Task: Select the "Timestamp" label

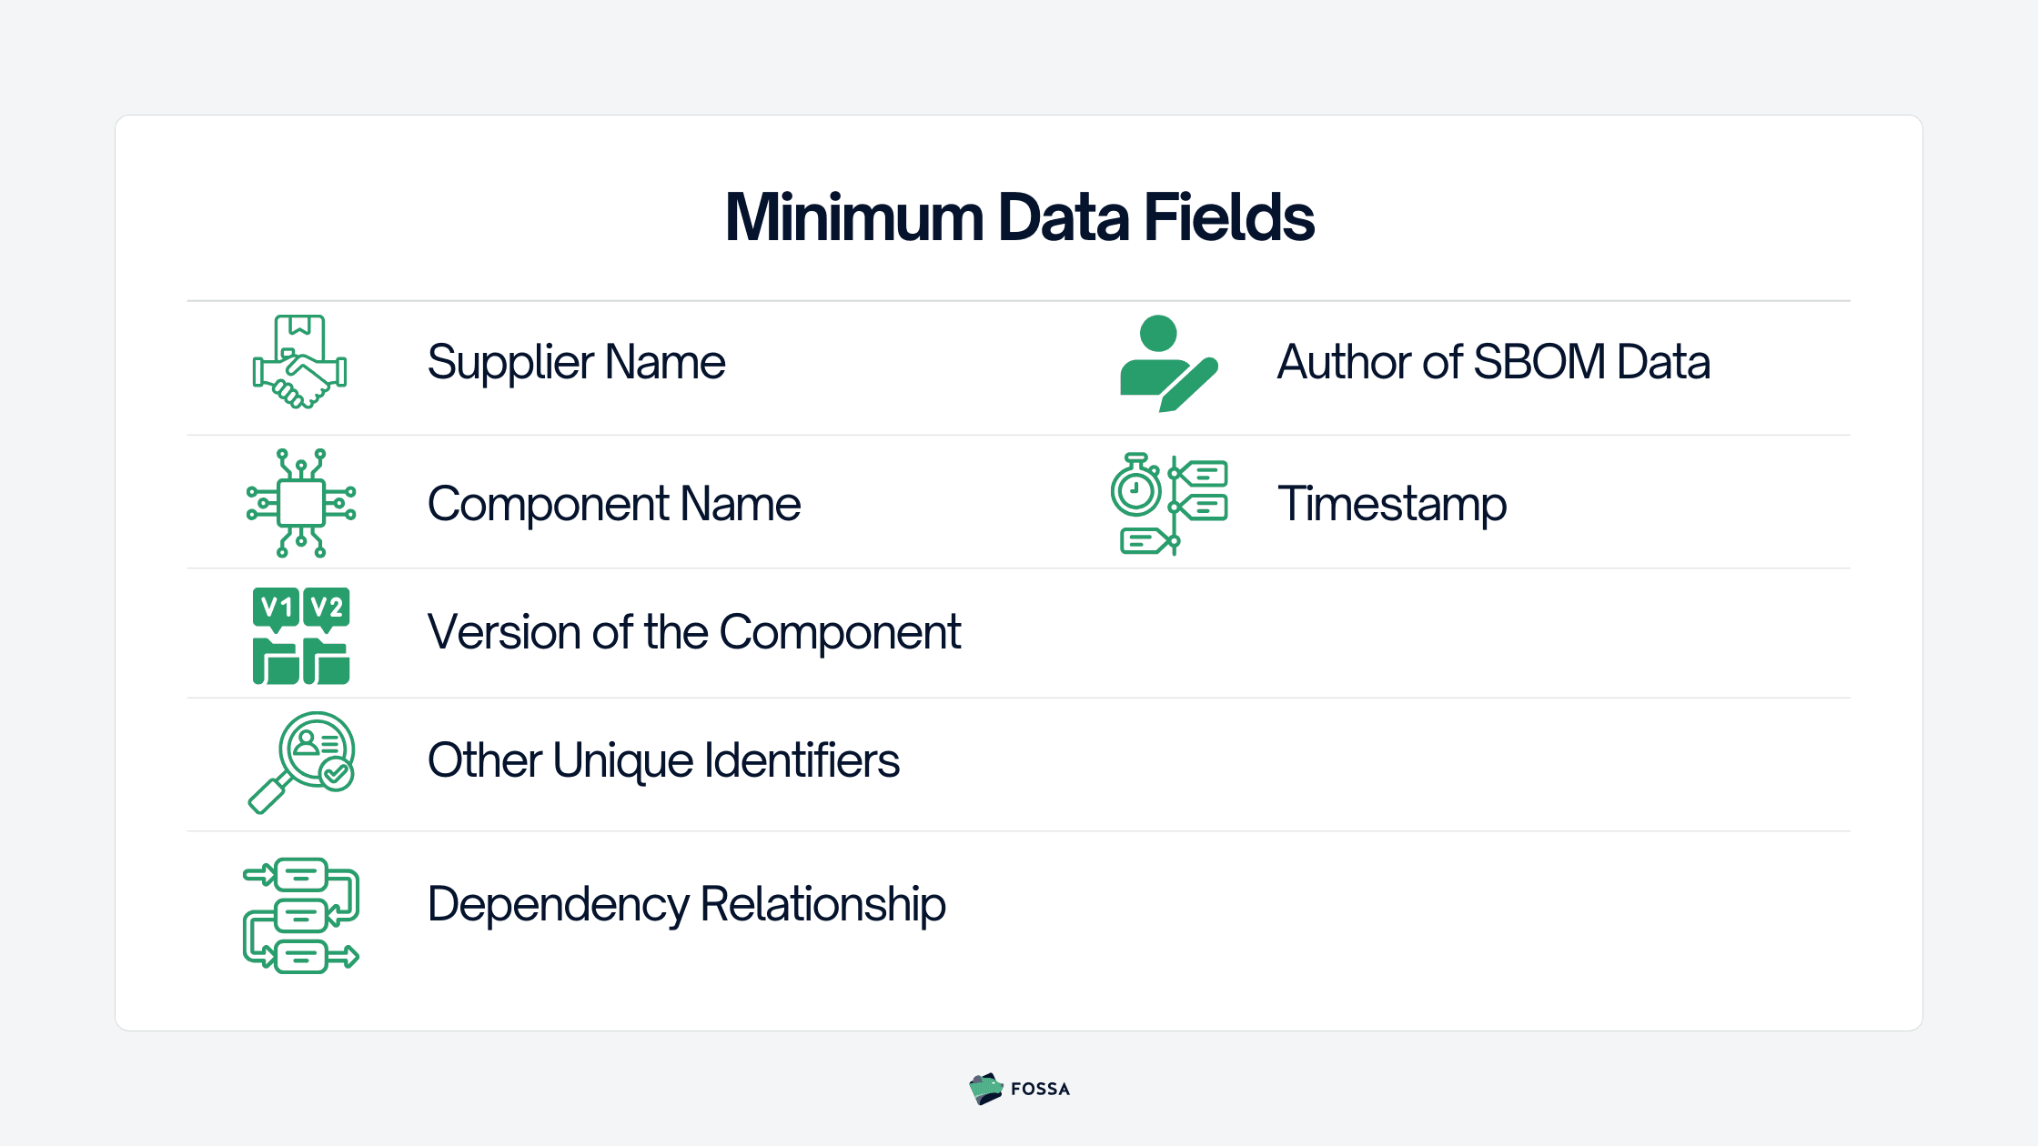Action: click(1391, 504)
